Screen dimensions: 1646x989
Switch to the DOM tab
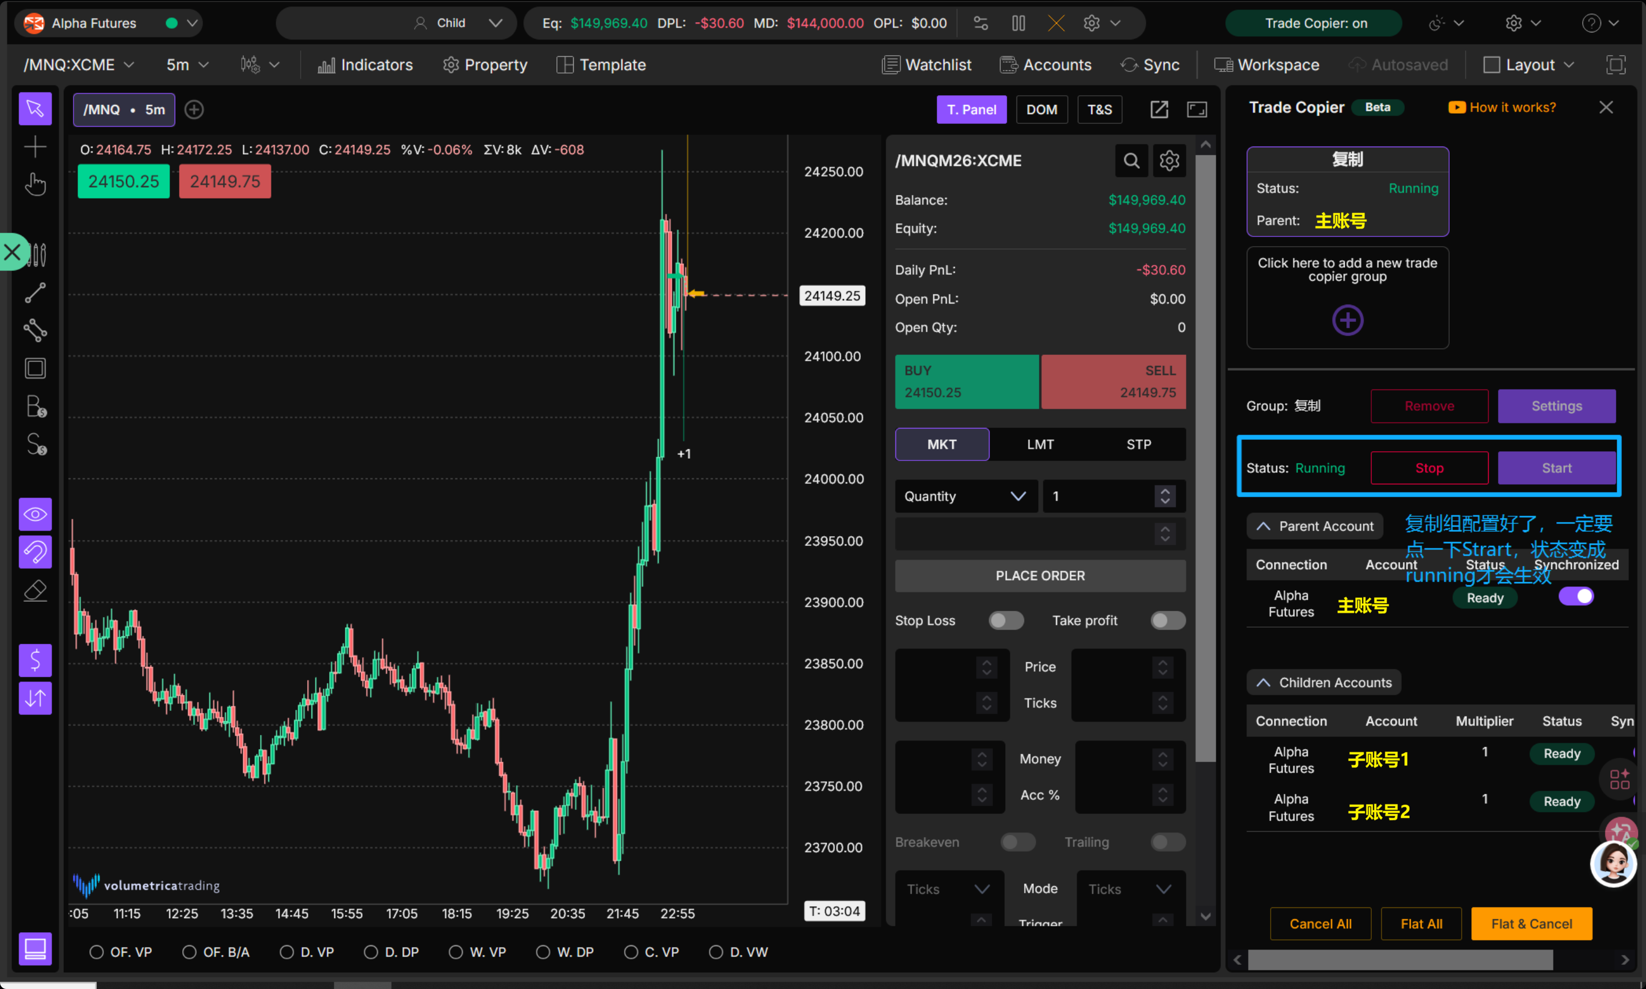(1041, 109)
